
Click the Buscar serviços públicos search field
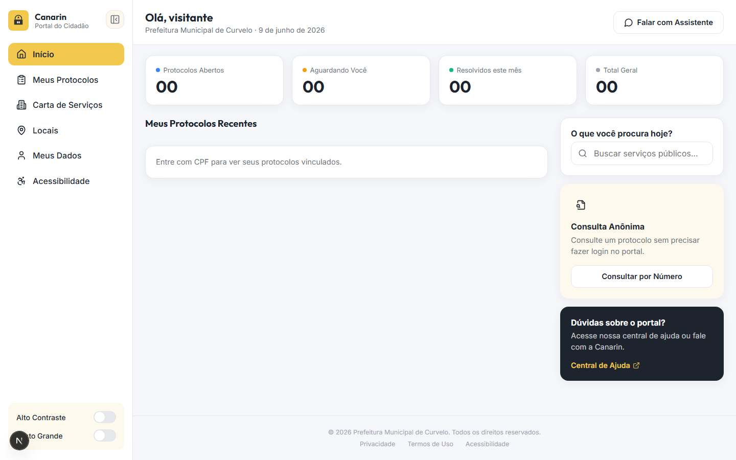642,153
